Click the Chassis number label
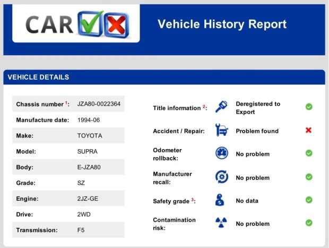Image resolution: width=329 pixels, height=248 pixels. 43,104
